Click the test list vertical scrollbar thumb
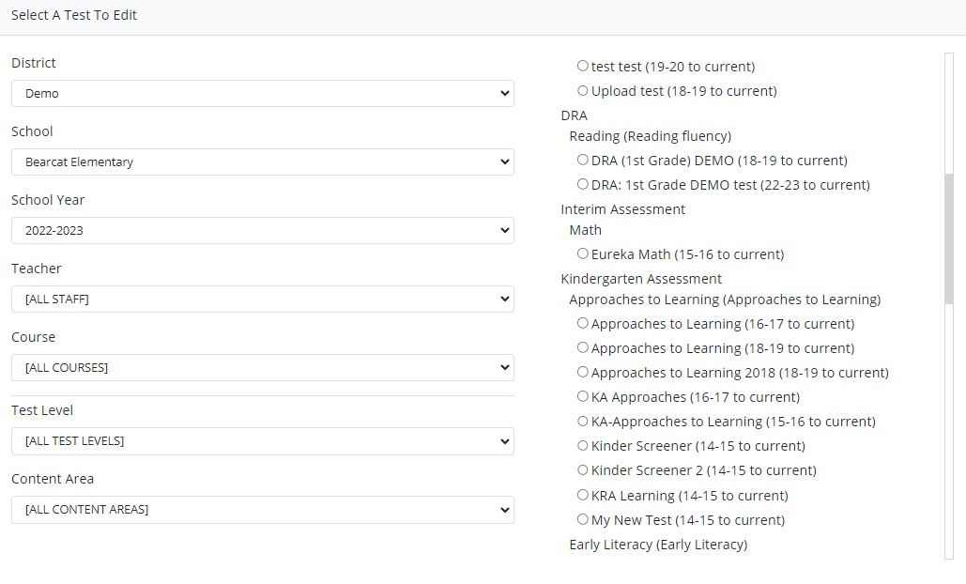Viewport: 966px width, 584px height. (948, 238)
